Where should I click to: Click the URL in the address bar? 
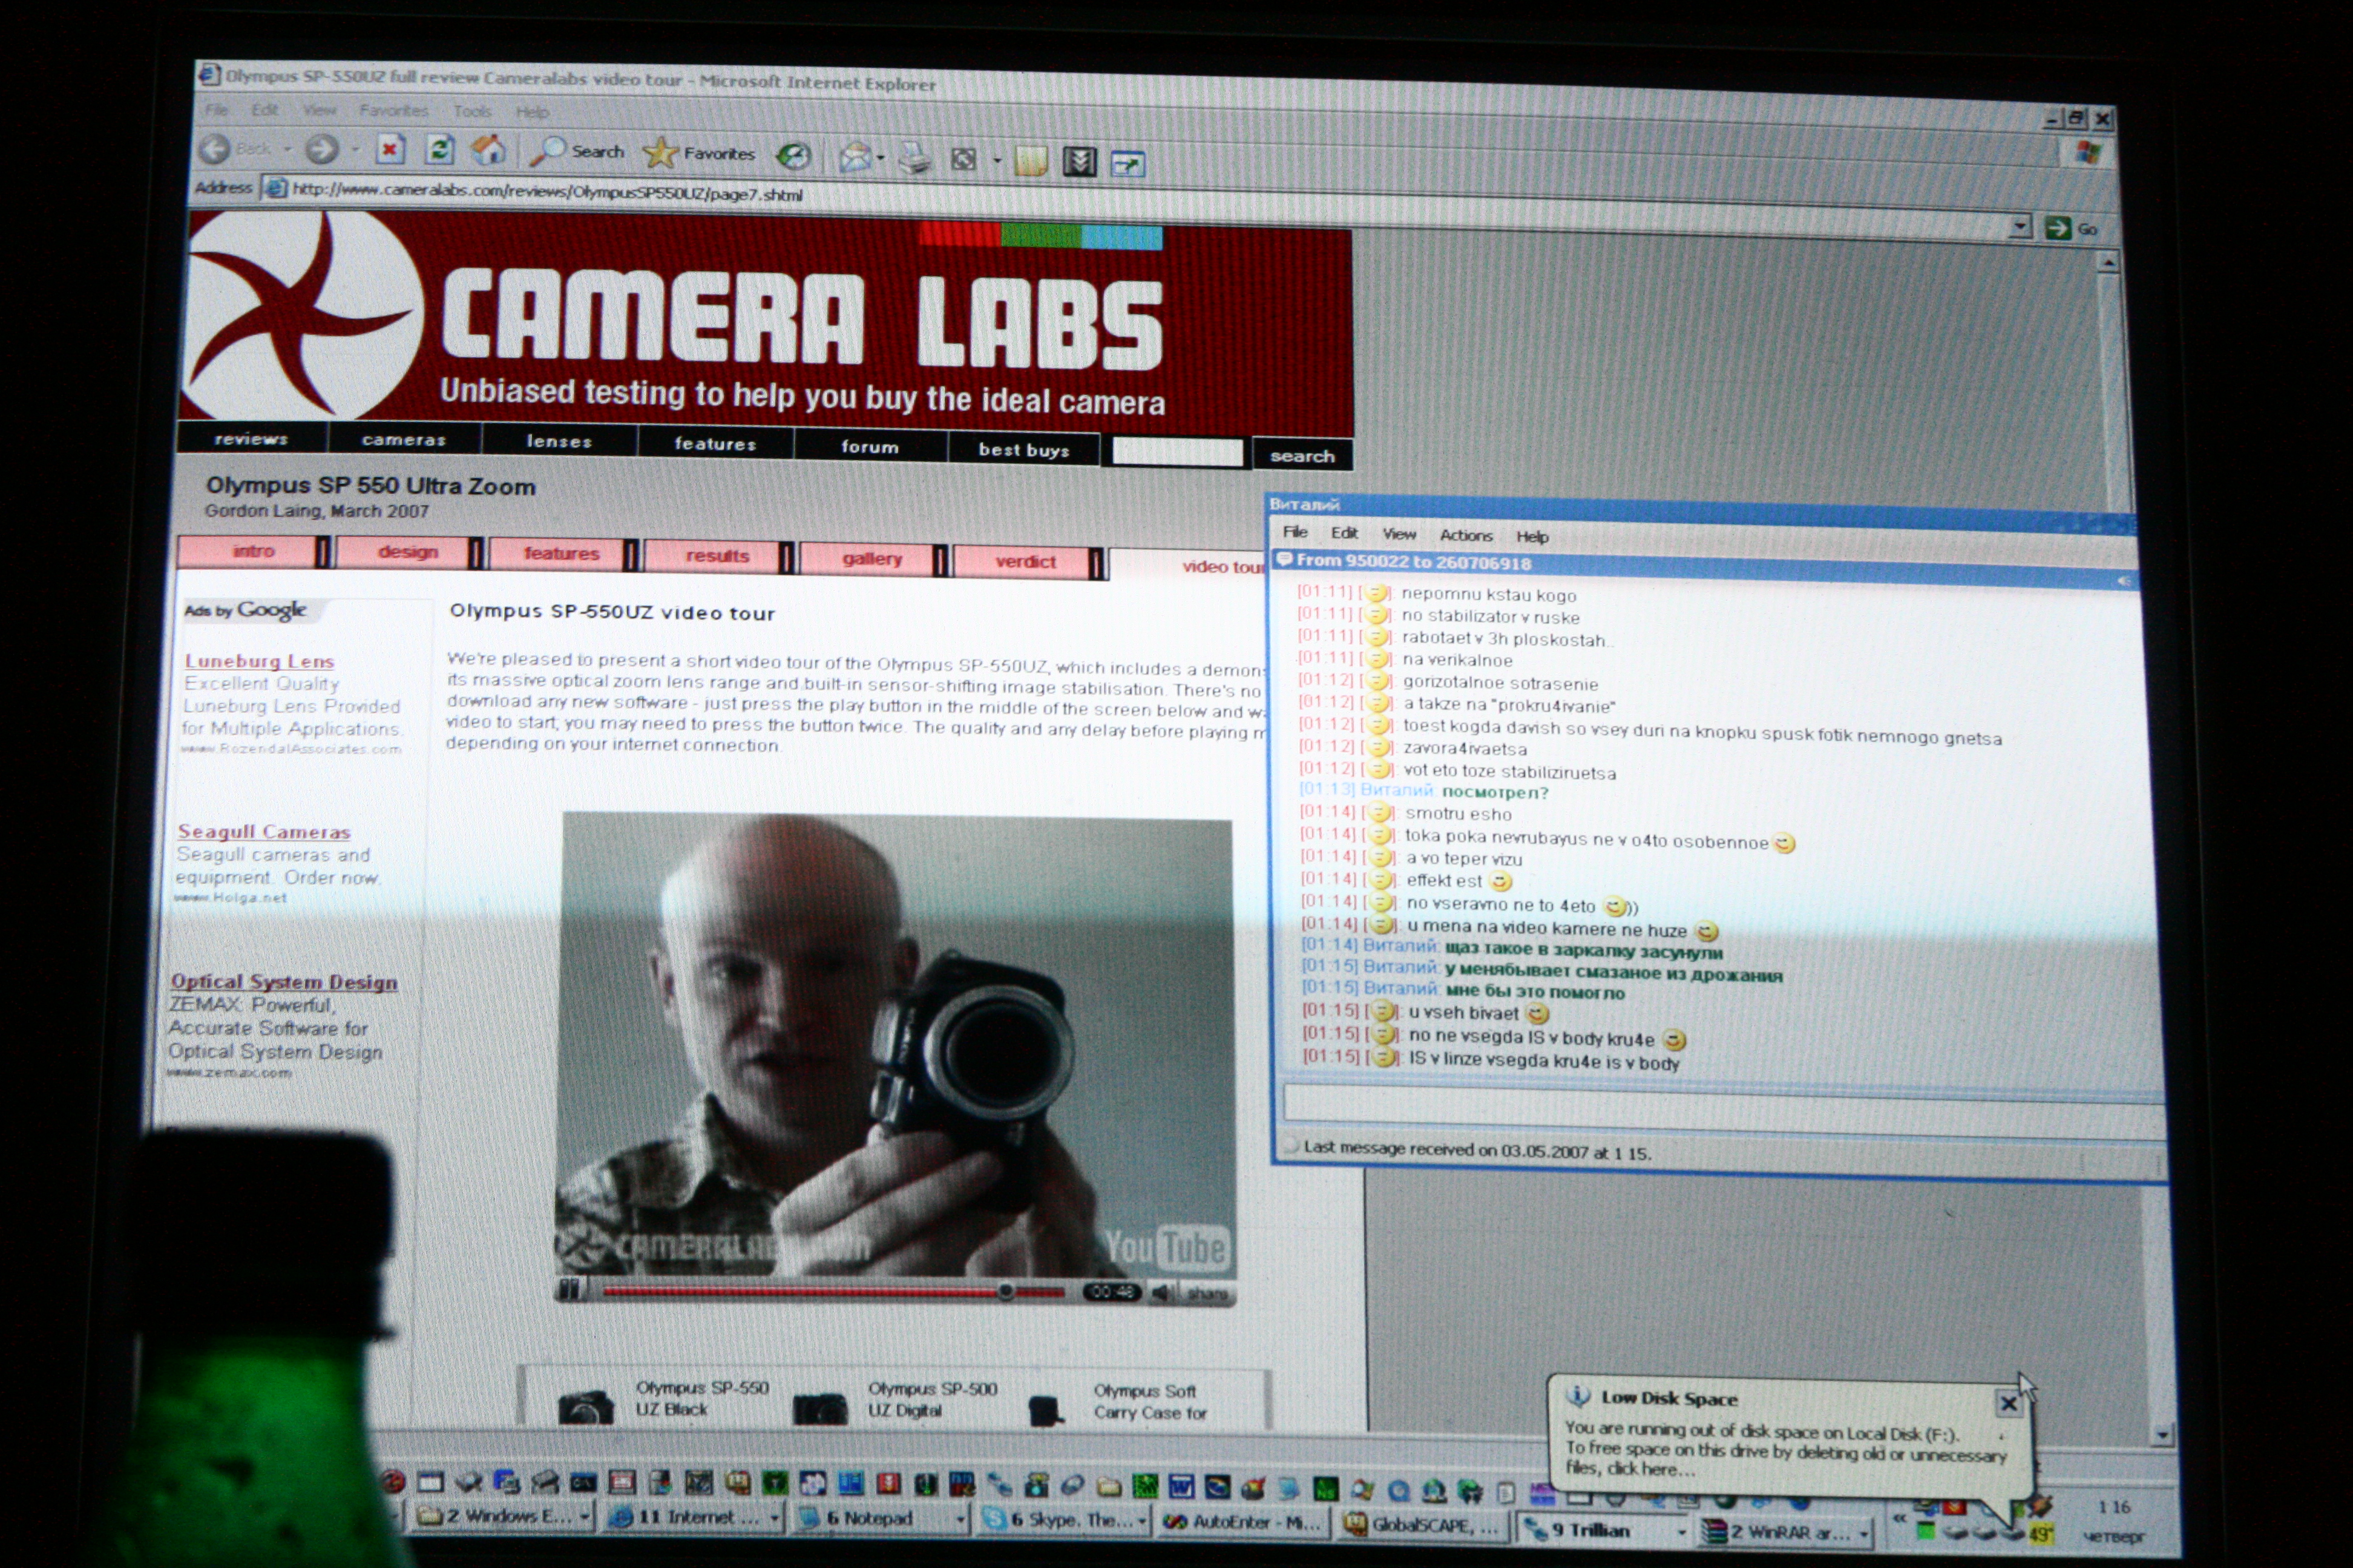pyautogui.click(x=547, y=192)
